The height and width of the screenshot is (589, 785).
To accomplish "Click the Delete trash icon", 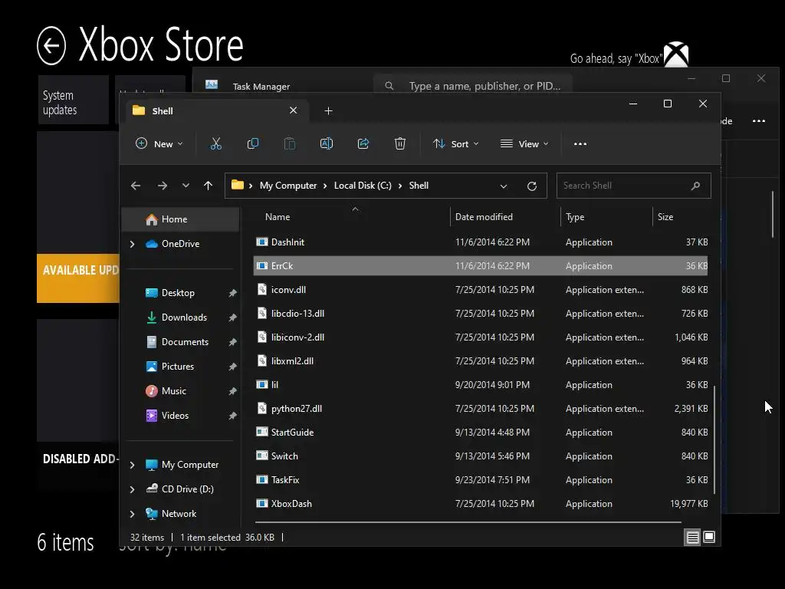I will point(400,143).
